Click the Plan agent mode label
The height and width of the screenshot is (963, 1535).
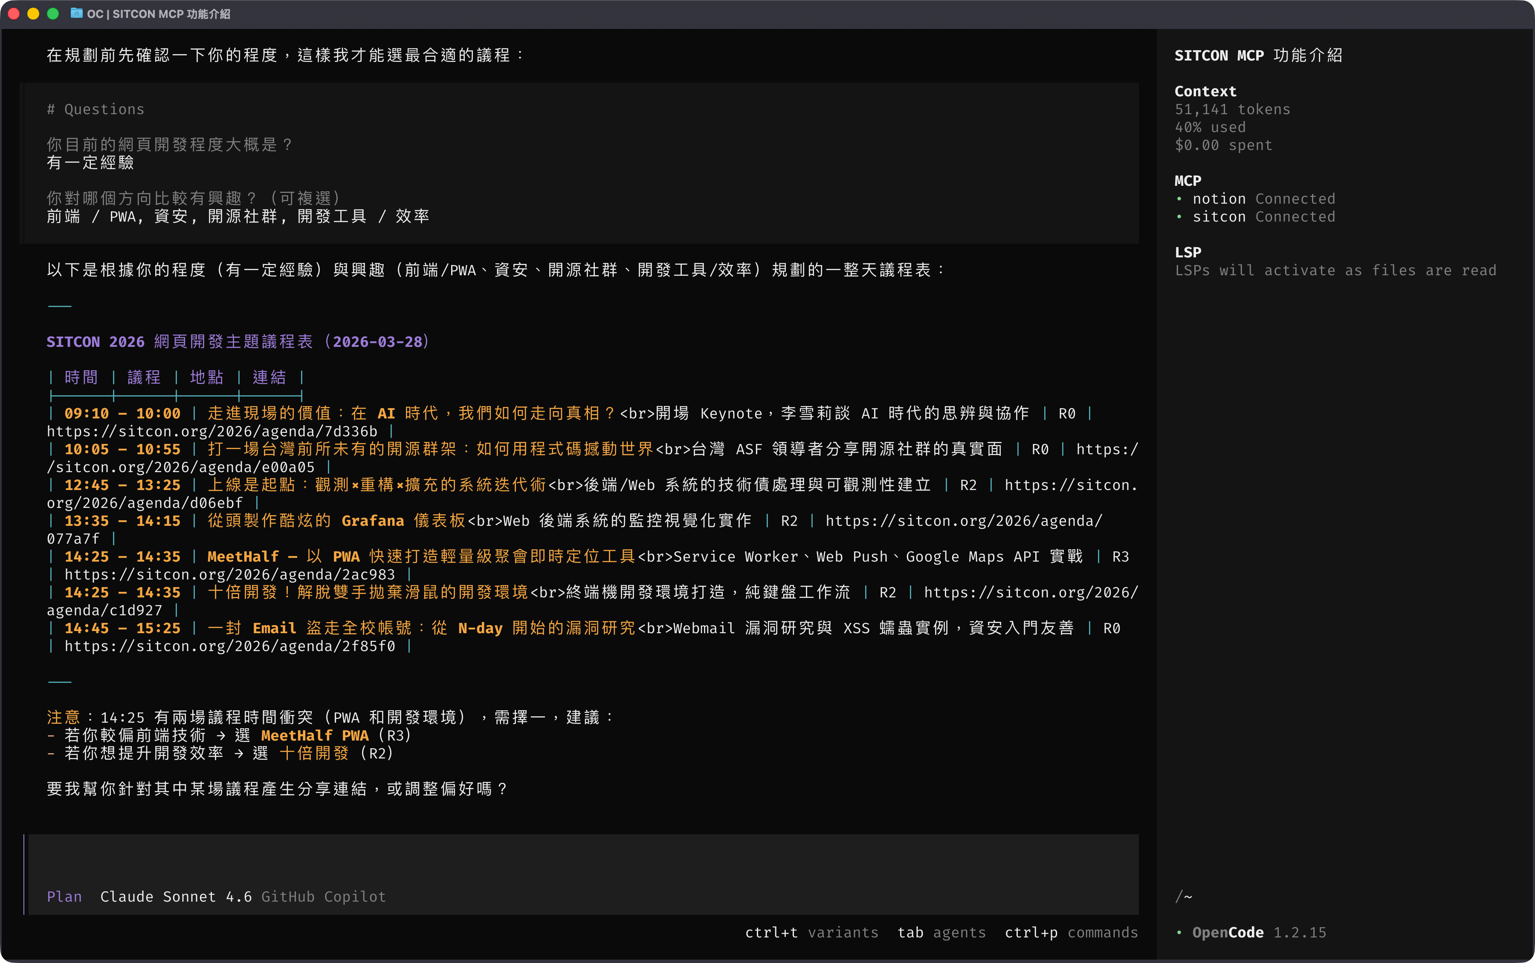coord(64,897)
